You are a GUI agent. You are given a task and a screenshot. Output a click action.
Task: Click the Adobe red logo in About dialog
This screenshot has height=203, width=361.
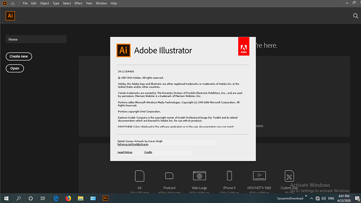[243, 46]
